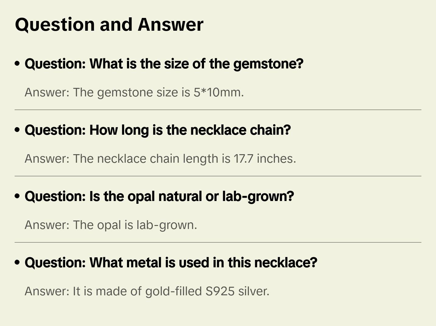Screen dimensions: 436x326
Task: Click the divider below the chain length answer
Action: coord(218,176)
